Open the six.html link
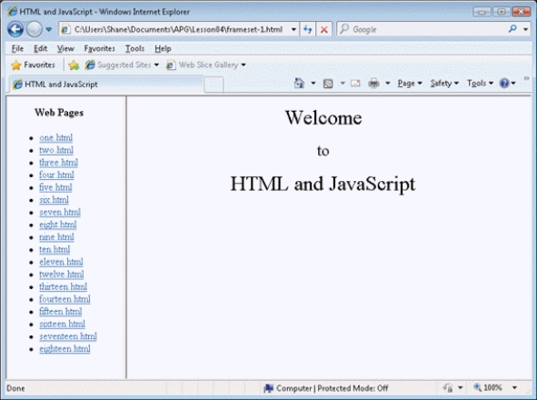 pos(54,200)
